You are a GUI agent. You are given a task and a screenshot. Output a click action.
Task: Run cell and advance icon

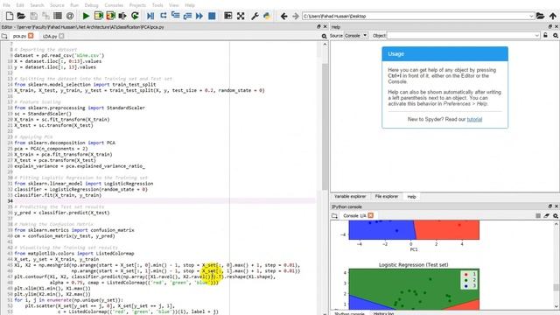[110, 16]
